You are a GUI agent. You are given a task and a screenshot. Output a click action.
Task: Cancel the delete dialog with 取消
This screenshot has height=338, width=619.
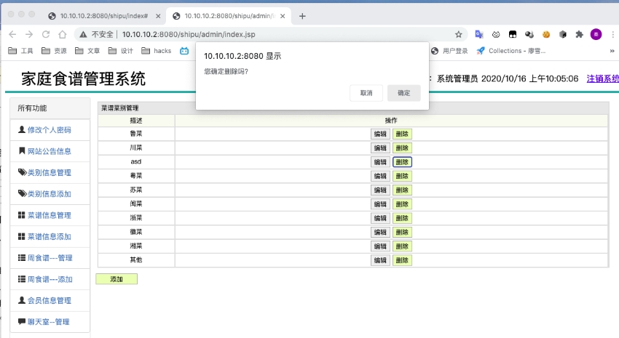366,93
